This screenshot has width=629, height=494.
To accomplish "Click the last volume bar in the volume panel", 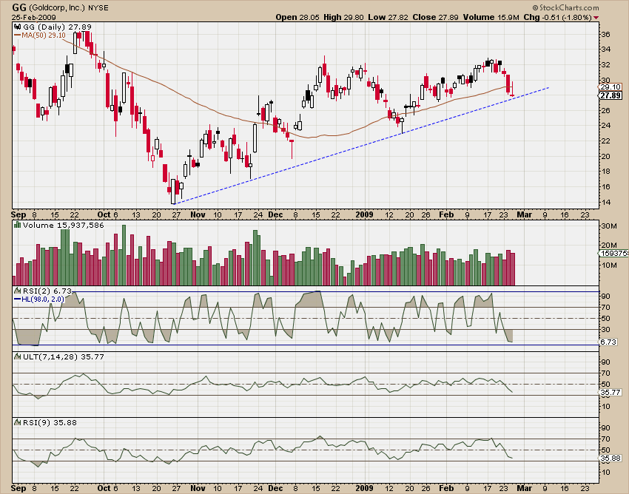I will pyautogui.click(x=512, y=269).
